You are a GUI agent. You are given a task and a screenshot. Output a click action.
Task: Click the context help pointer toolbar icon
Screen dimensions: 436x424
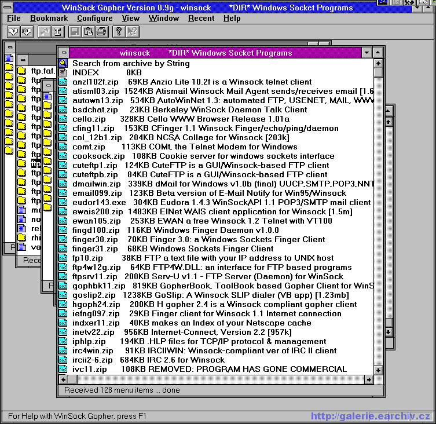tap(133, 32)
